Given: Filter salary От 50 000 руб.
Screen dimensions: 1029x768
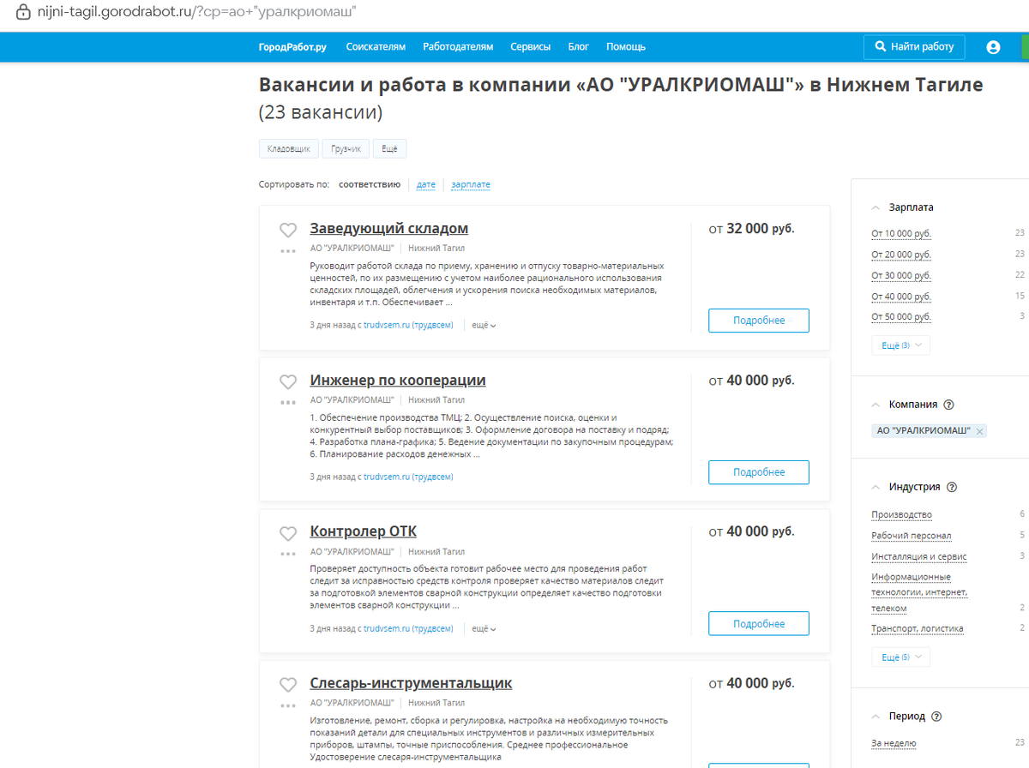Looking at the screenshot, I should click(x=901, y=317).
